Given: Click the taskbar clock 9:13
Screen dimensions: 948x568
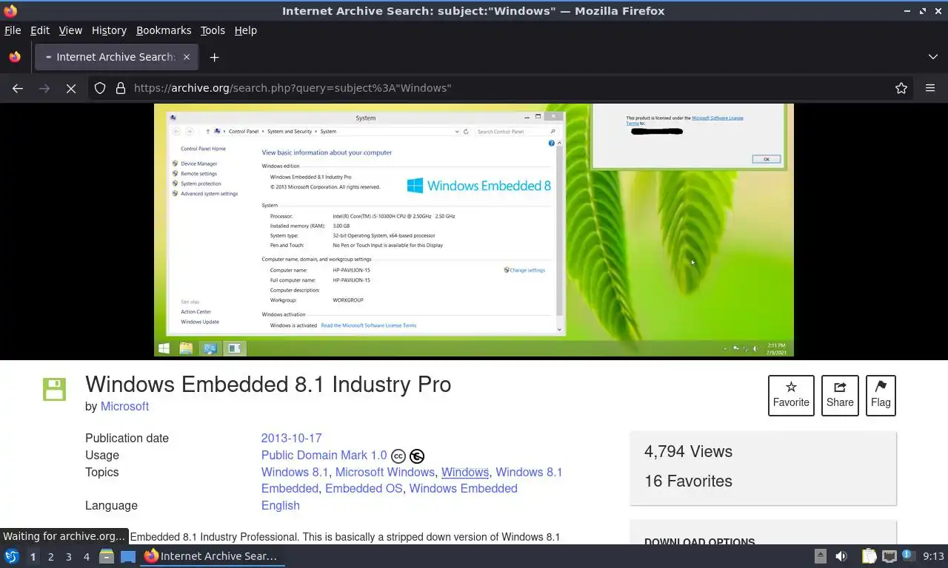Looking at the screenshot, I should click(933, 556).
